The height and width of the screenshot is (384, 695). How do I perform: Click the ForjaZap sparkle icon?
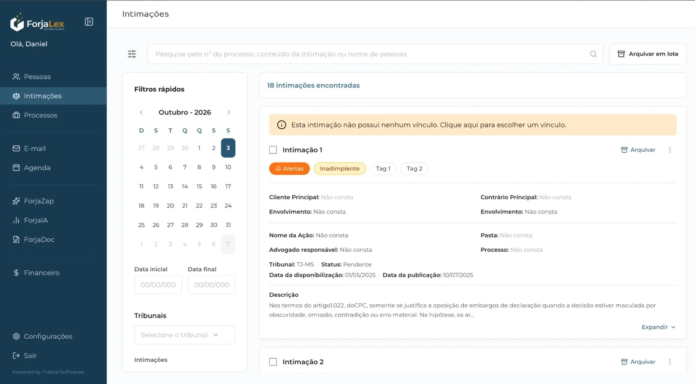16,201
